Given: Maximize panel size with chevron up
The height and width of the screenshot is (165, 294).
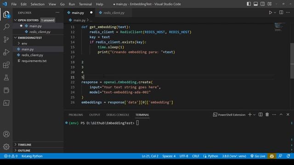Looking at the screenshot, I should tap(281, 115).
